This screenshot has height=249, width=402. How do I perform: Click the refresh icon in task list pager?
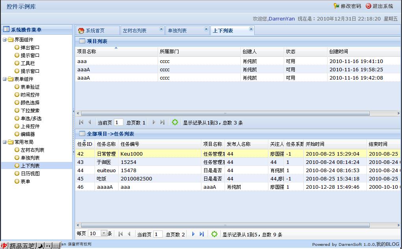tap(214, 234)
